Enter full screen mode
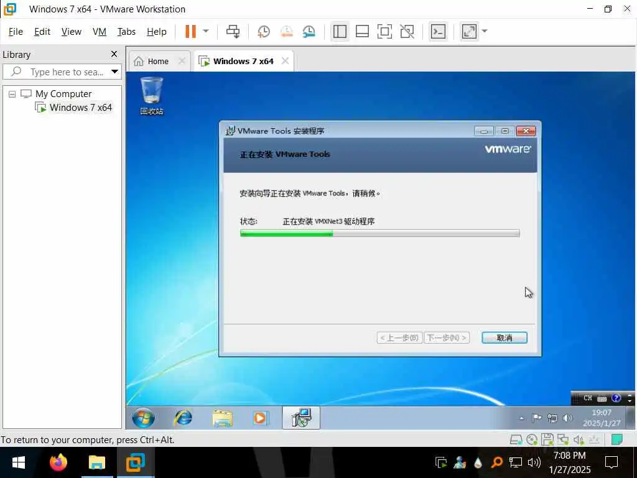Screen dimensions: 637x478 pos(384,31)
